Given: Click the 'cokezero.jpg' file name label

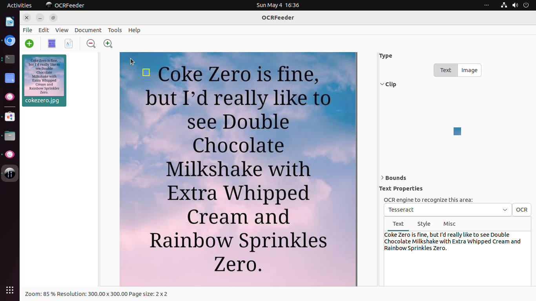Looking at the screenshot, I should [42, 100].
